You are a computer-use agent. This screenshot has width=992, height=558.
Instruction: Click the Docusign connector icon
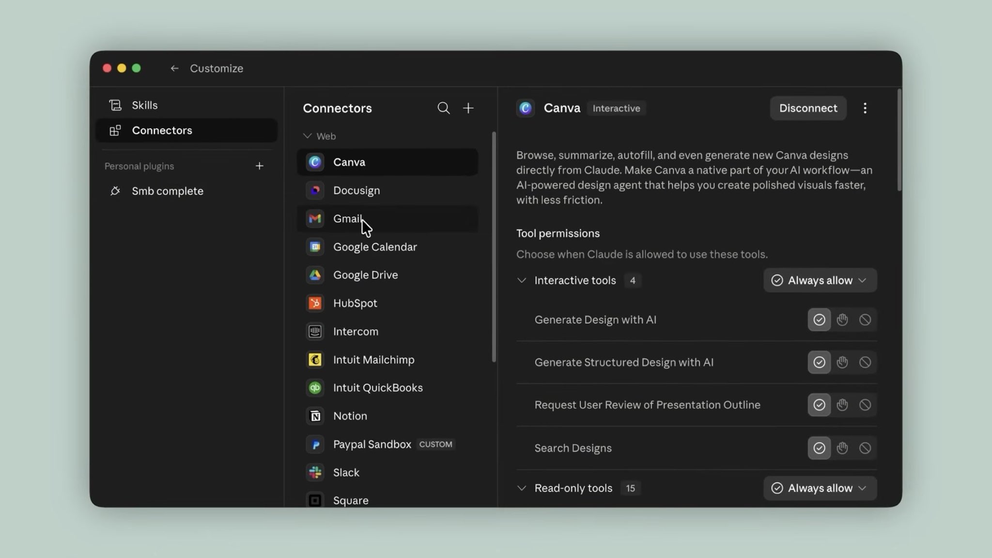(315, 190)
